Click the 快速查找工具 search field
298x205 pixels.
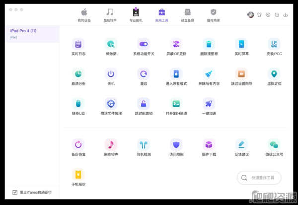pyautogui.click(x=259, y=178)
